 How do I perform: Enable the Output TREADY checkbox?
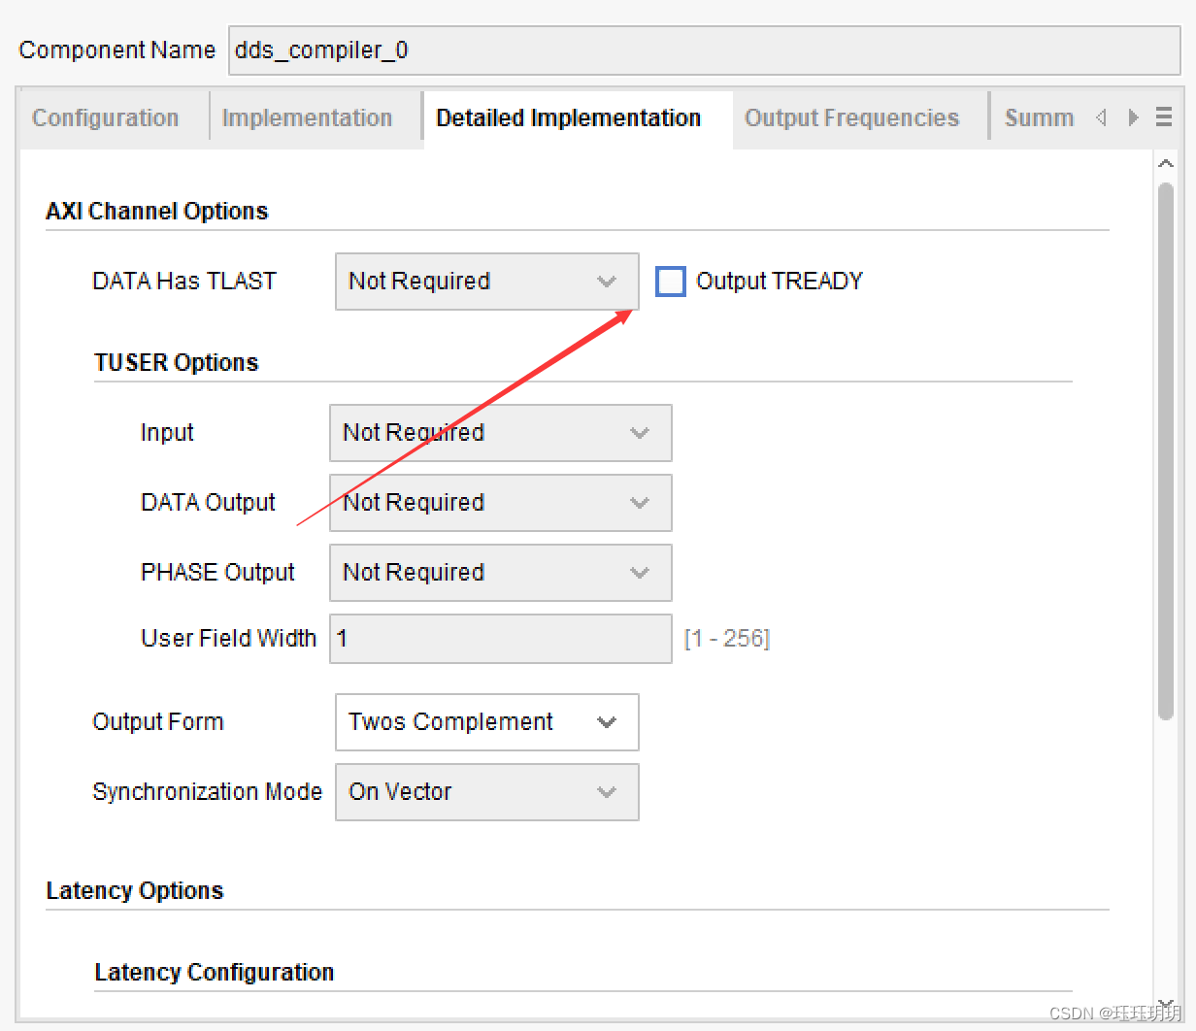(671, 282)
